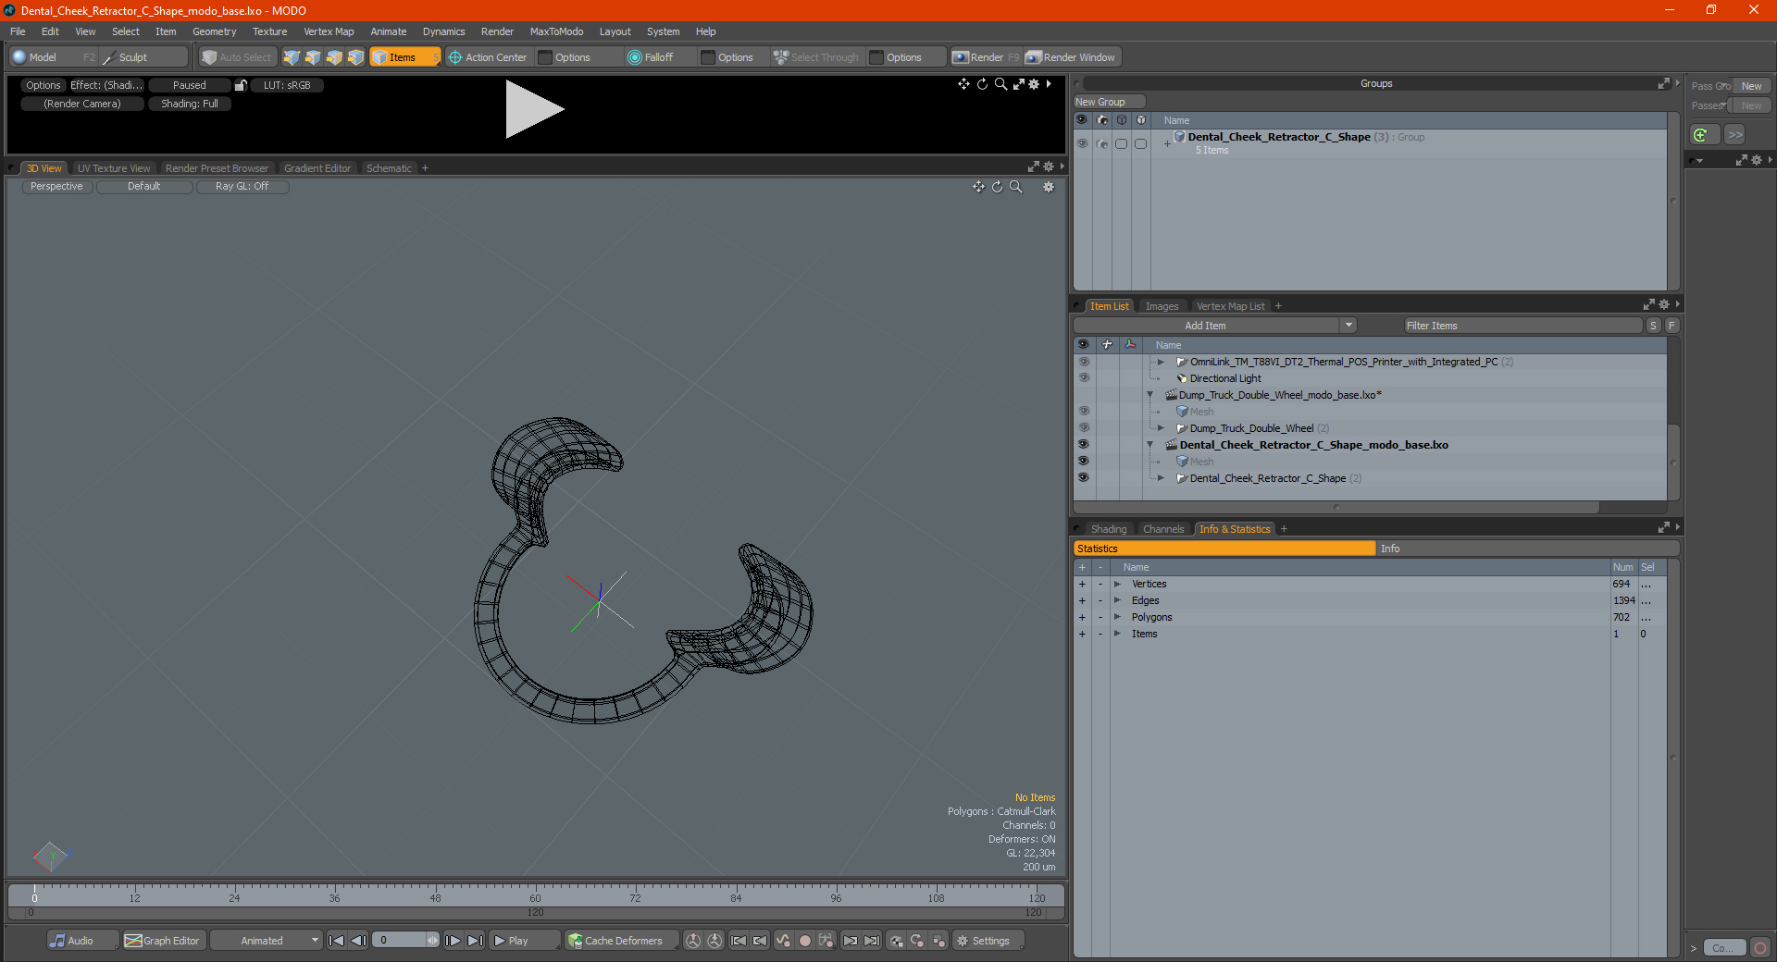This screenshot has height=962, width=1777.
Task: Click Play in the timeline controls
Action: click(523, 941)
